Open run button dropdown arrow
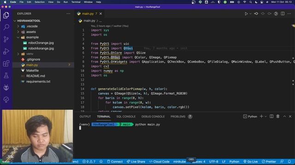This screenshot has width=295, height=165. 250,14
